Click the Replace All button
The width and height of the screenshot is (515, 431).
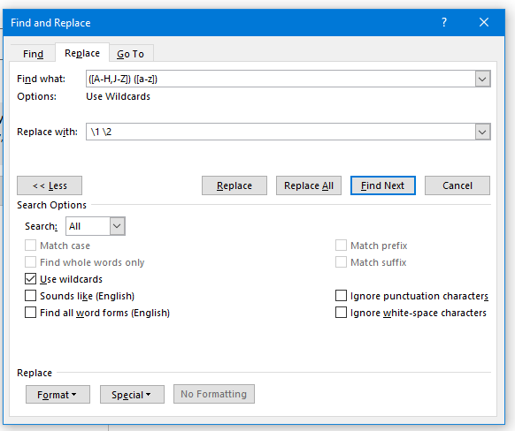[x=309, y=185]
